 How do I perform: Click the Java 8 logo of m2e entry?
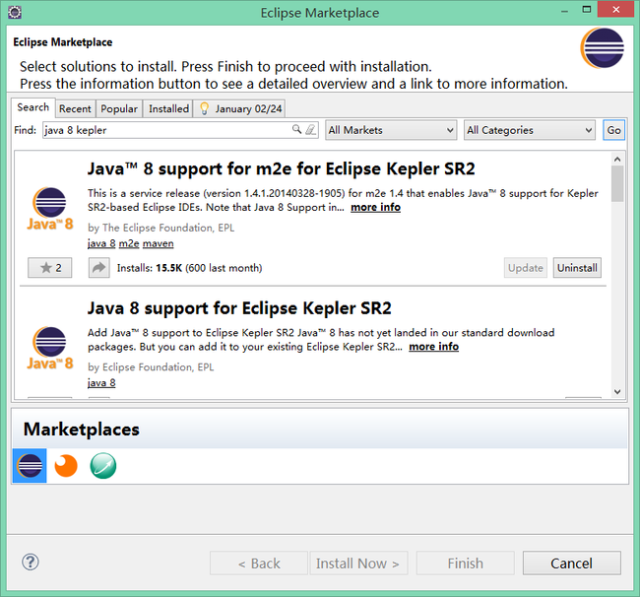[50, 209]
